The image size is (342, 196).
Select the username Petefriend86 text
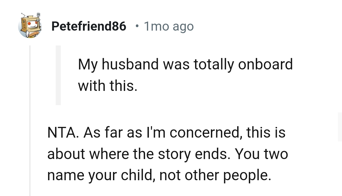pyautogui.click(x=88, y=27)
